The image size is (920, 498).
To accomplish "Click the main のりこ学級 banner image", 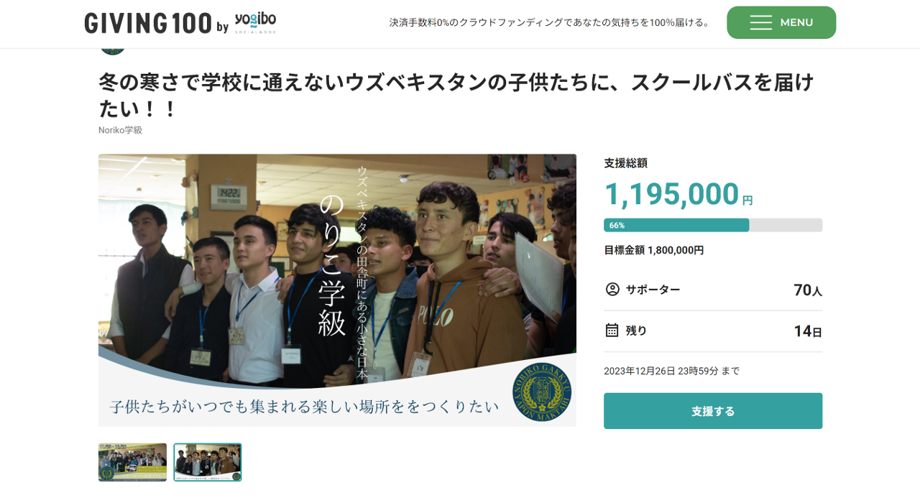I will 337,290.
